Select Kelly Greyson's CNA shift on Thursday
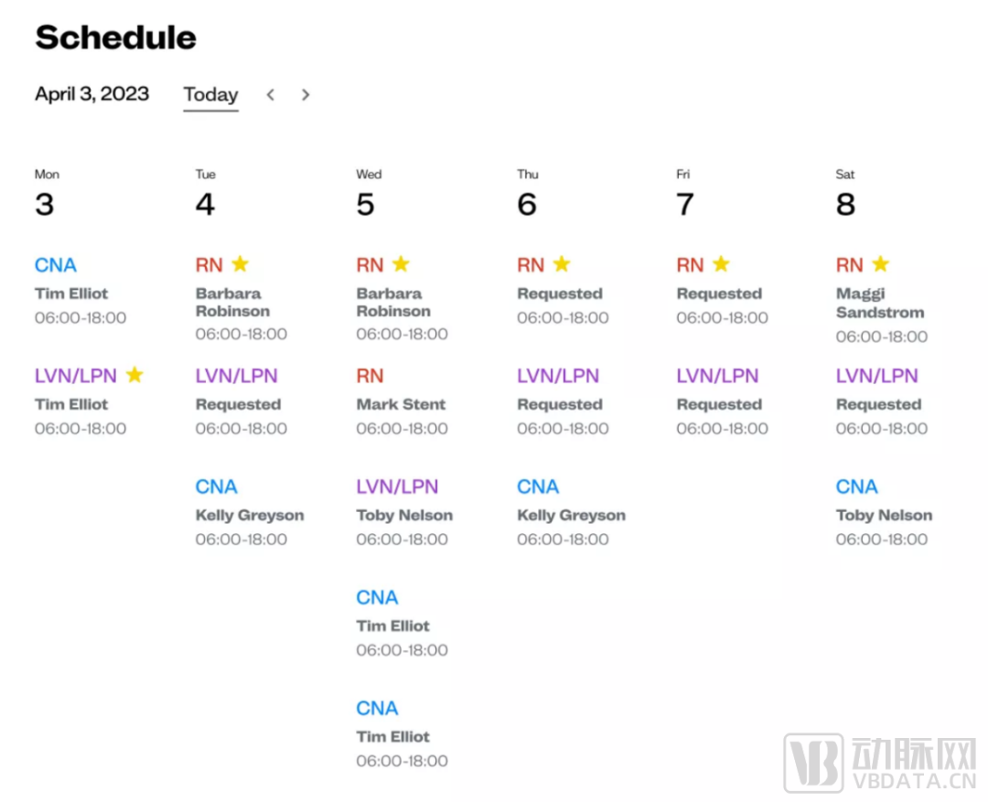 pyautogui.click(x=571, y=515)
